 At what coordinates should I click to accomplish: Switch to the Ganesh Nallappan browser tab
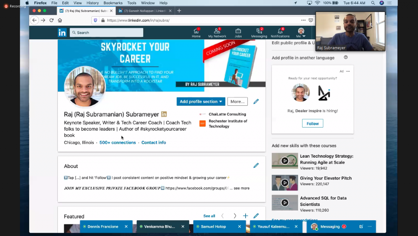(142, 11)
